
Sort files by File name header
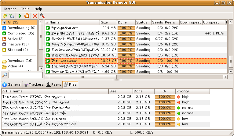55,91
